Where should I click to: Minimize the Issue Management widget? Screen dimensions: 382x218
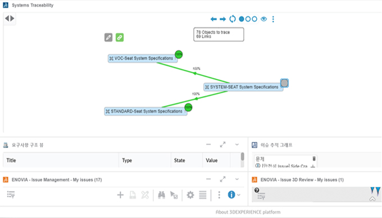coord(208,179)
